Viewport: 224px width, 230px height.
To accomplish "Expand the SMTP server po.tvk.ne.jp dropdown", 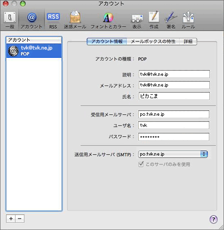I will [173, 154].
